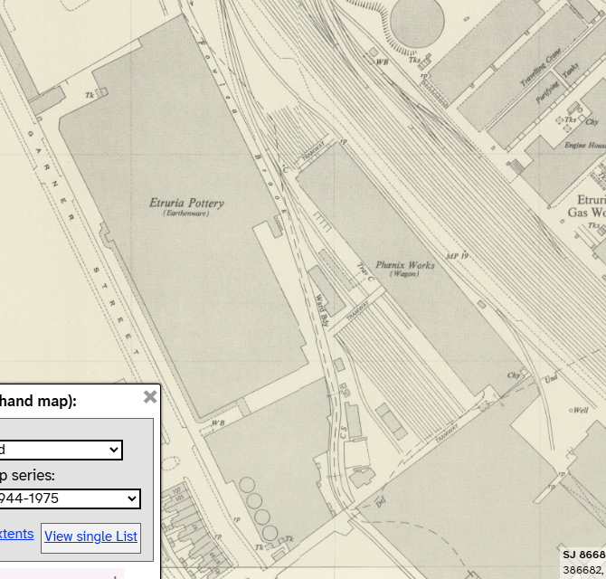Screen dimensions: 606x579
Task: Click the 'Engine House' map label
Action: point(585,146)
